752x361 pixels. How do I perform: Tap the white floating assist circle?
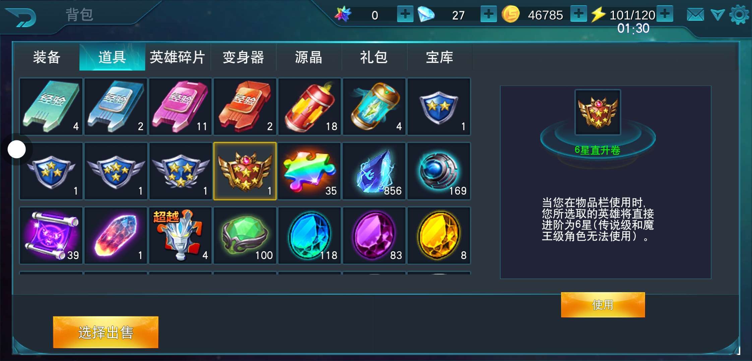coord(17,149)
